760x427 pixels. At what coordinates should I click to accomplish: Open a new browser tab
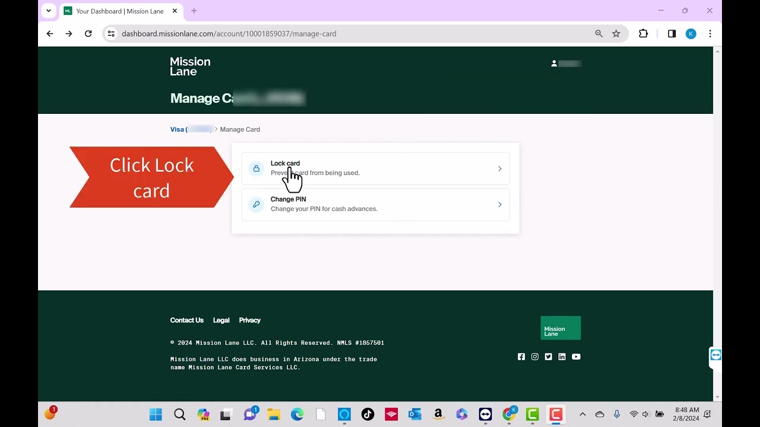(x=194, y=11)
